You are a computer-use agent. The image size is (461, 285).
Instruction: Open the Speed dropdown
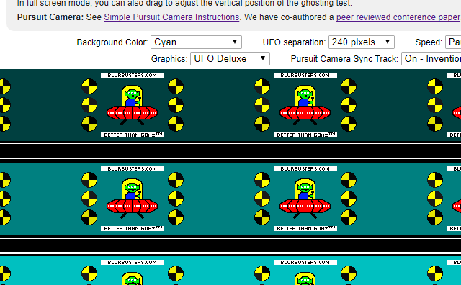453,42
